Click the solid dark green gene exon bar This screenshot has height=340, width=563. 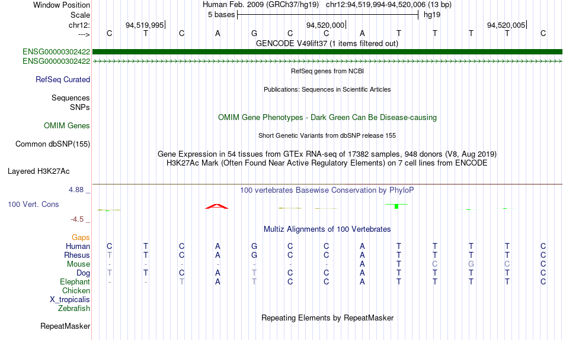tap(327, 52)
